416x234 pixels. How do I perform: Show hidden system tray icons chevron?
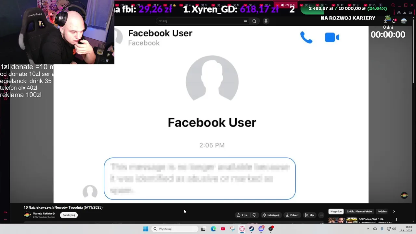click(x=368, y=229)
